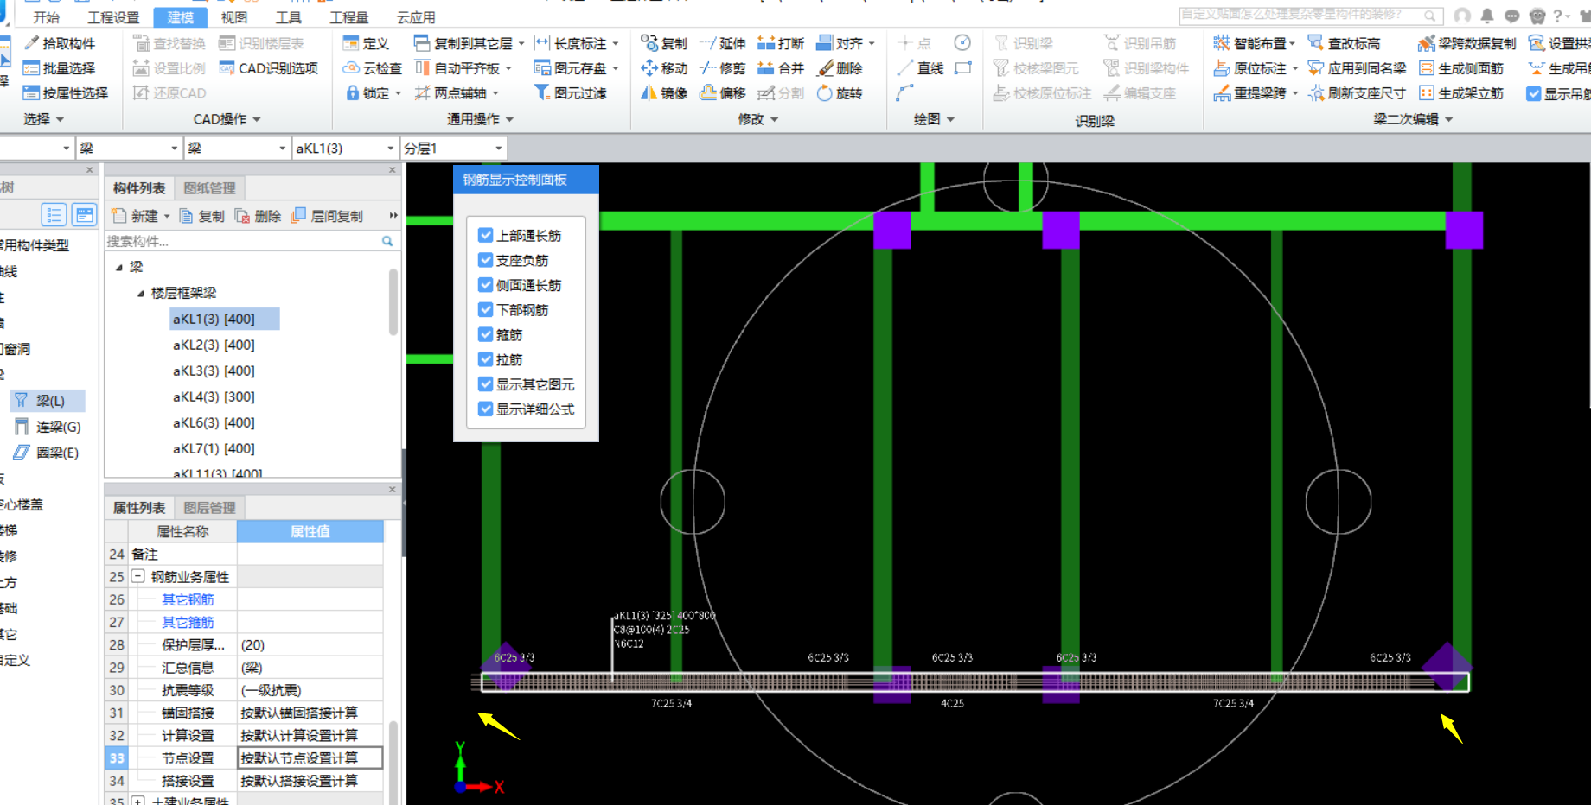Image resolution: width=1591 pixels, height=805 pixels.
Task: Open the 图元过滤 element filter
Action: point(571,93)
